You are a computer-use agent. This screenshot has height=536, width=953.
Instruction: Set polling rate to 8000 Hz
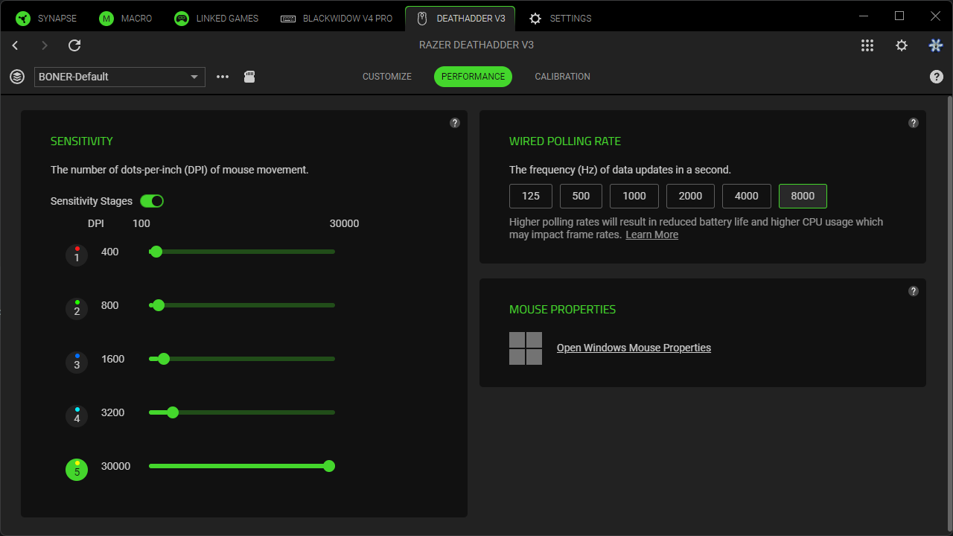tap(803, 196)
